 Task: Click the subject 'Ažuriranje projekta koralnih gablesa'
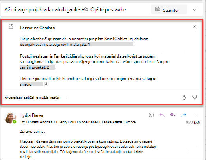44,9
